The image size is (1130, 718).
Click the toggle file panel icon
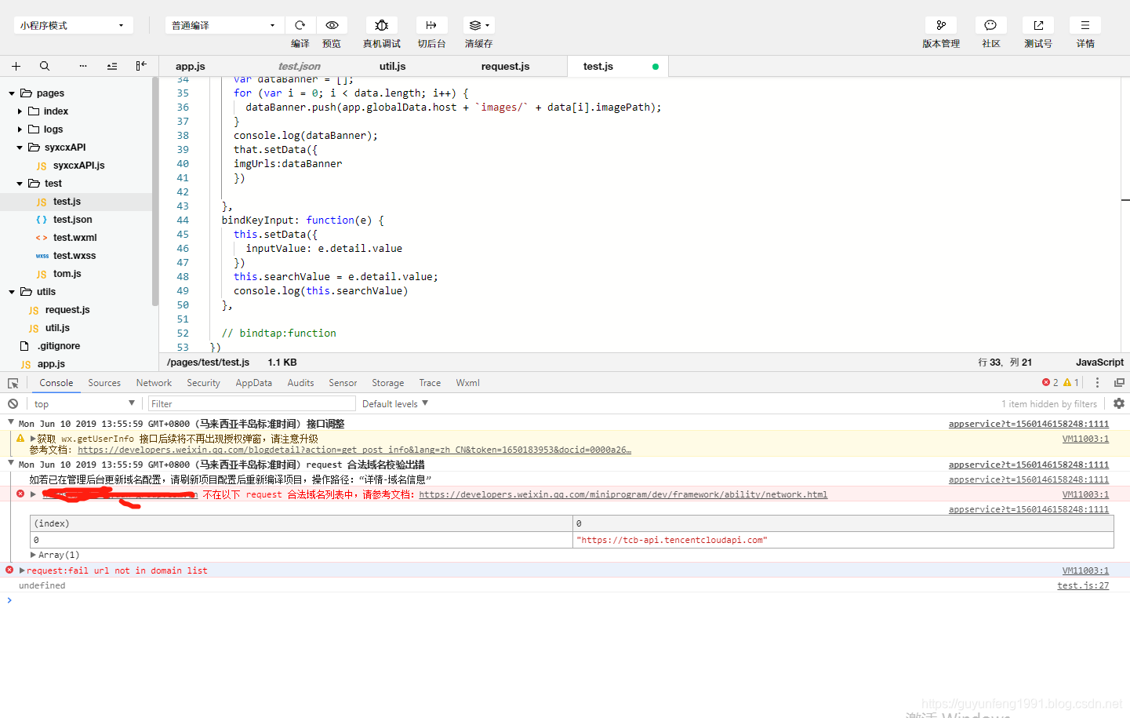(x=141, y=66)
